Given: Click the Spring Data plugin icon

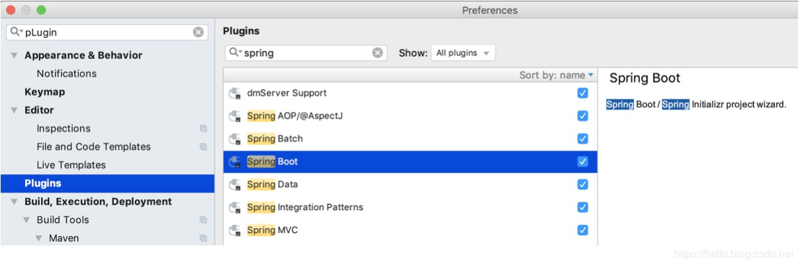Looking at the screenshot, I should pos(234,185).
